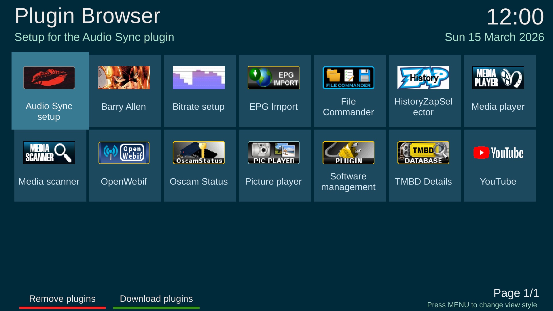
Task: Open the Audio Sync lips icon
Action: [x=49, y=78]
